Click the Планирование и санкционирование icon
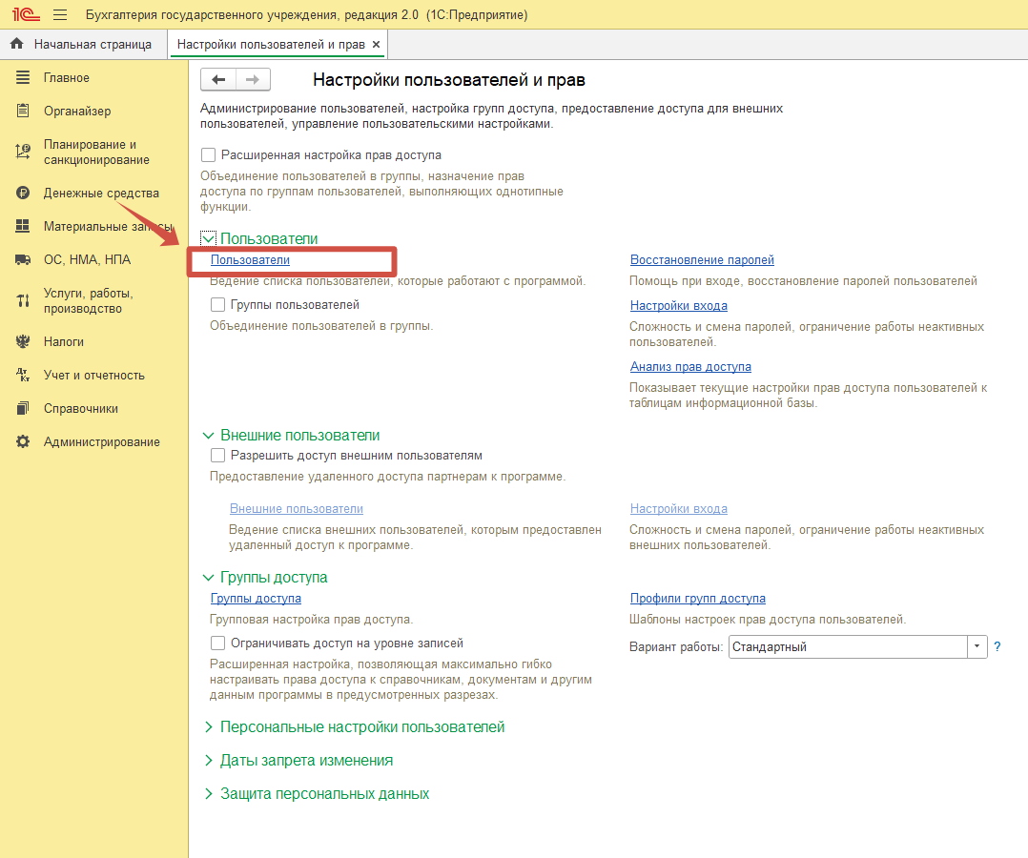Image resolution: width=1028 pixels, height=858 pixels. (23, 153)
